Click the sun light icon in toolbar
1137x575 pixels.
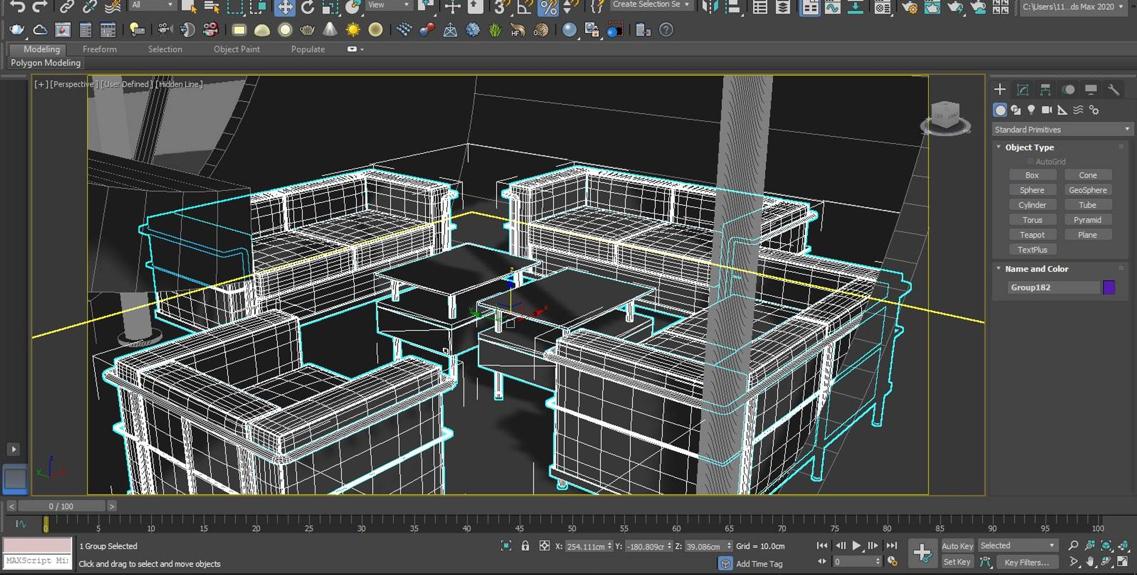point(353,30)
